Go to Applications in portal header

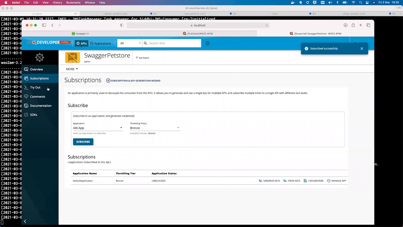point(100,44)
